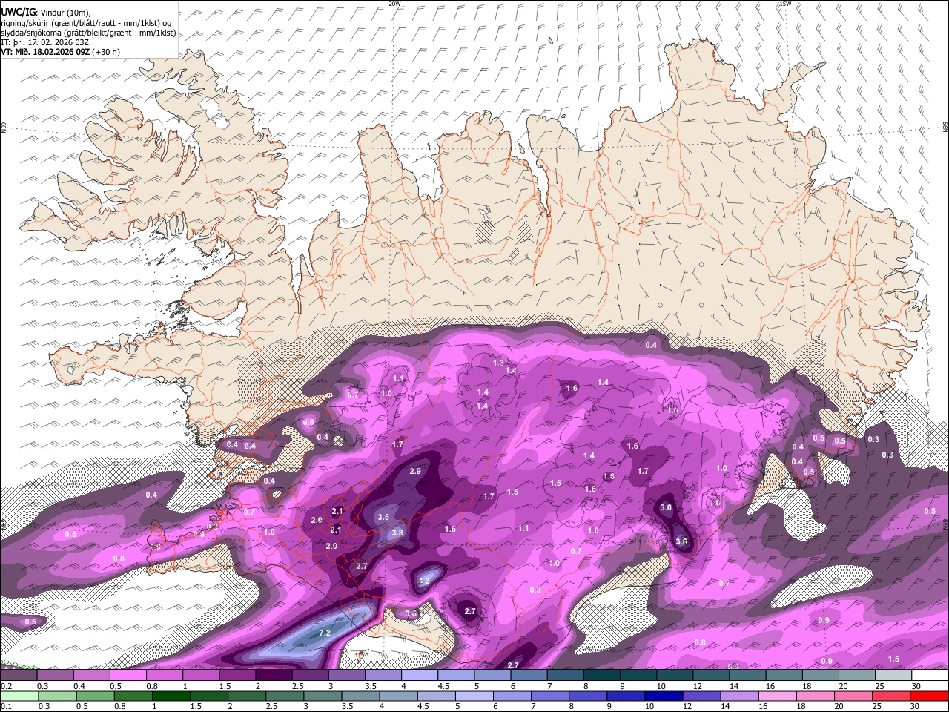Image resolution: width=949 pixels, height=712 pixels.
Task: Pick the dark teal swatch labeled 9, upper legend
Action: 638,675
